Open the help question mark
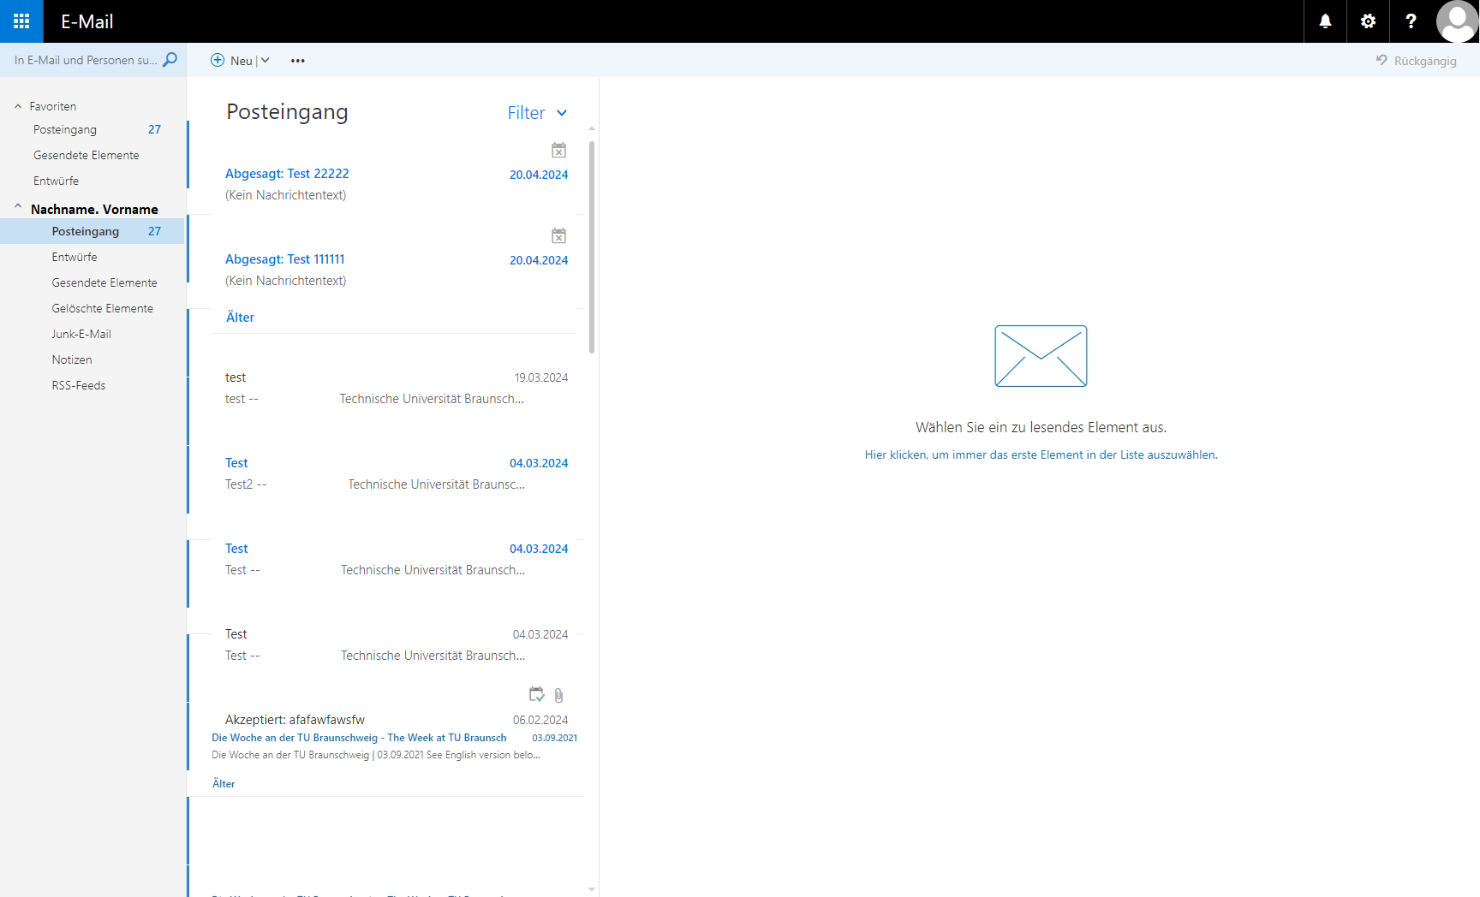This screenshot has width=1480, height=897. (x=1411, y=21)
